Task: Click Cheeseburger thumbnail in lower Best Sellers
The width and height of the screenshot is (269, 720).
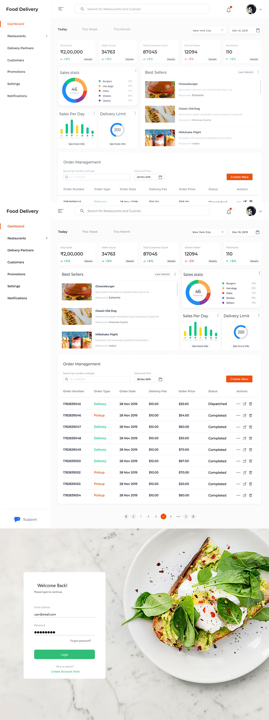Action: (77, 292)
